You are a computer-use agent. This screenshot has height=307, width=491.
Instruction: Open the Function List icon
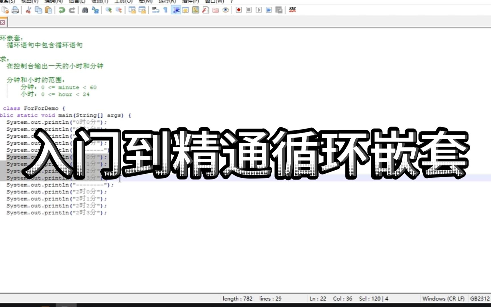click(x=205, y=10)
